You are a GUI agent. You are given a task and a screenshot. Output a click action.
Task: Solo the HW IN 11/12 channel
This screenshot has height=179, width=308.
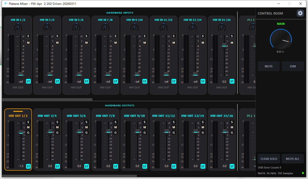pyautogui.click(x=174, y=36)
